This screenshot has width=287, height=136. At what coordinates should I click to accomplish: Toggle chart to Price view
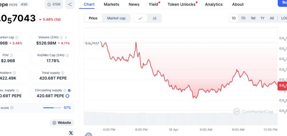(93, 18)
